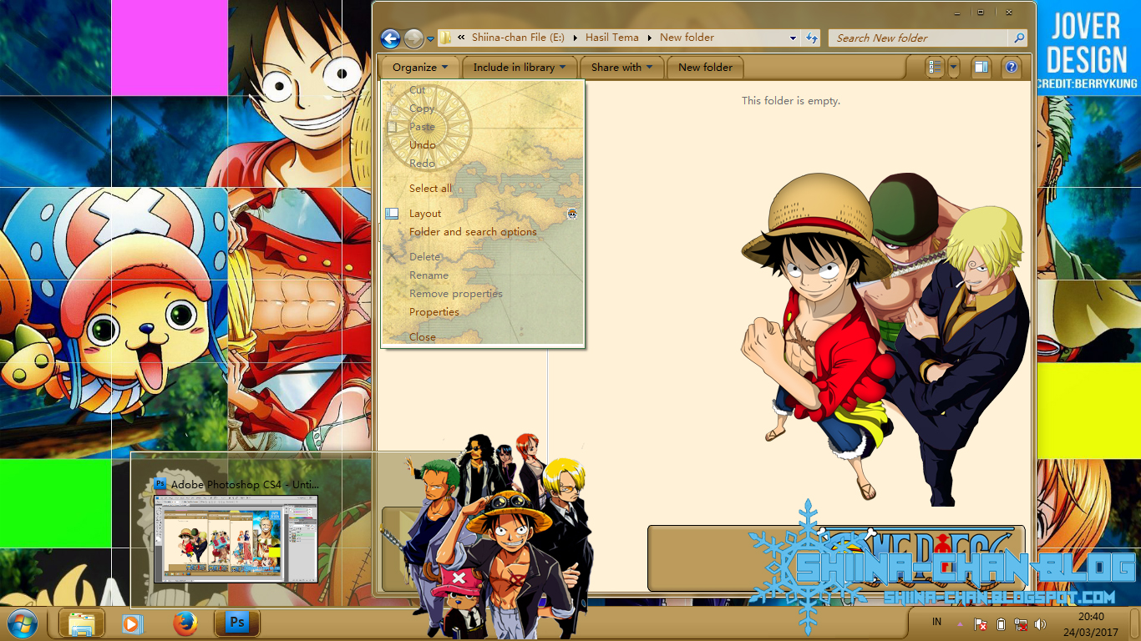Click the Layout submenu arrow indicator
Screen dimensions: 1141x641
[572, 214]
